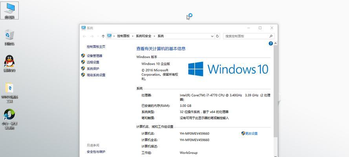Select the Recycle Bin desktop icon
The width and height of the screenshot is (349, 157).
coord(9,37)
